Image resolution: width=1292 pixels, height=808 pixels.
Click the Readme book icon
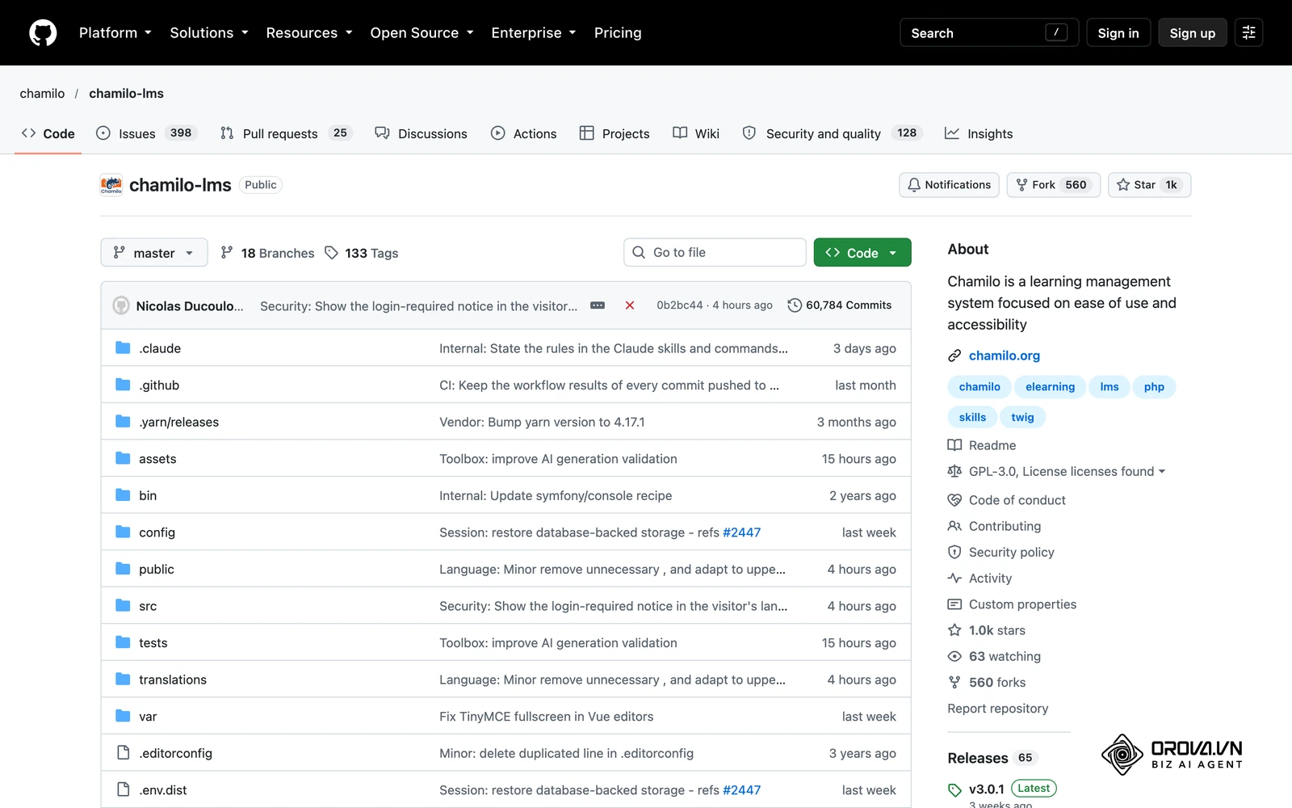pos(954,445)
